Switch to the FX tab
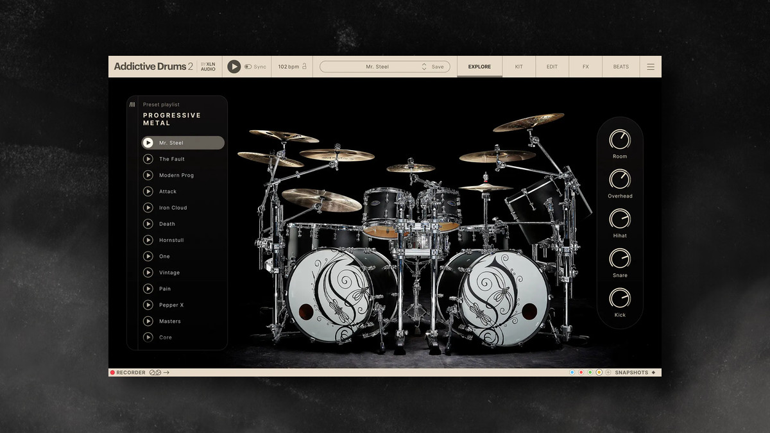Screen dimensions: 770x433 coord(586,67)
